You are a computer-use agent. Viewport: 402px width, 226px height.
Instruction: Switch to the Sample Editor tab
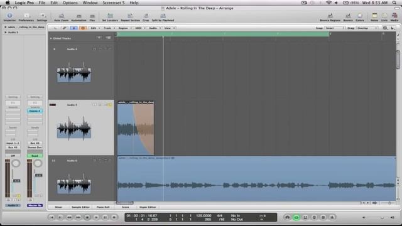[80, 207]
